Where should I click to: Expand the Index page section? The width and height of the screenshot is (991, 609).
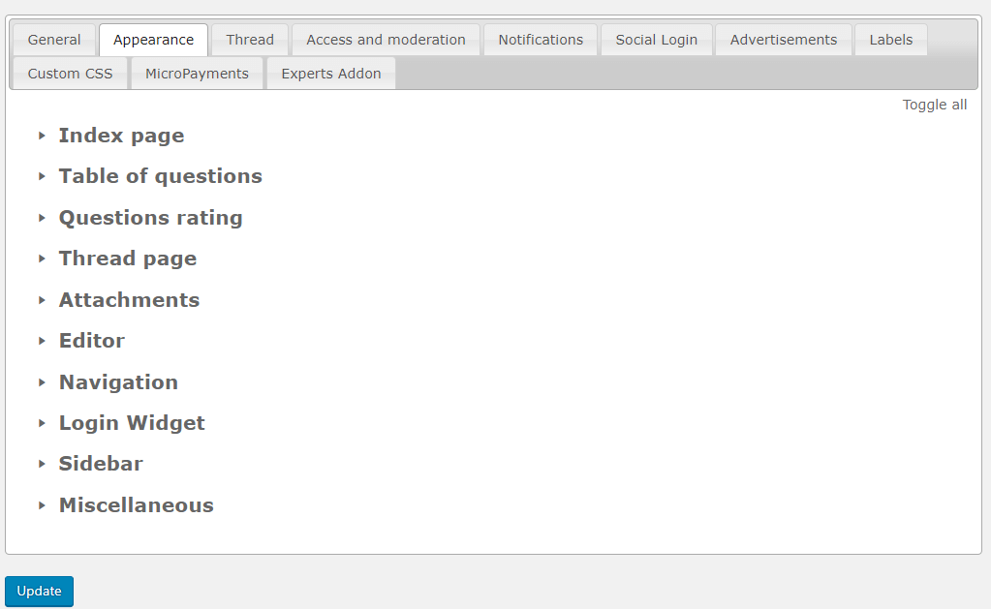click(121, 136)
